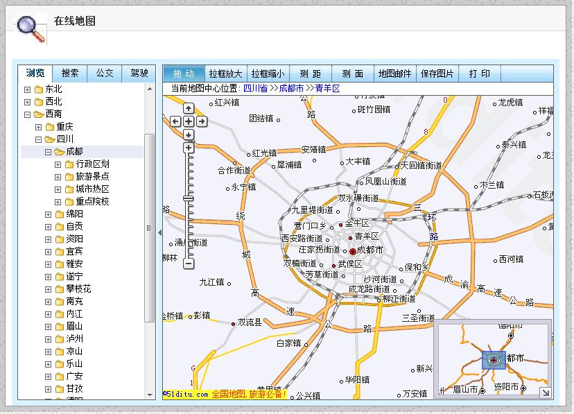Click the blue viewport box in minimap
Screen dimensions: 574x414
click(494, 360)
